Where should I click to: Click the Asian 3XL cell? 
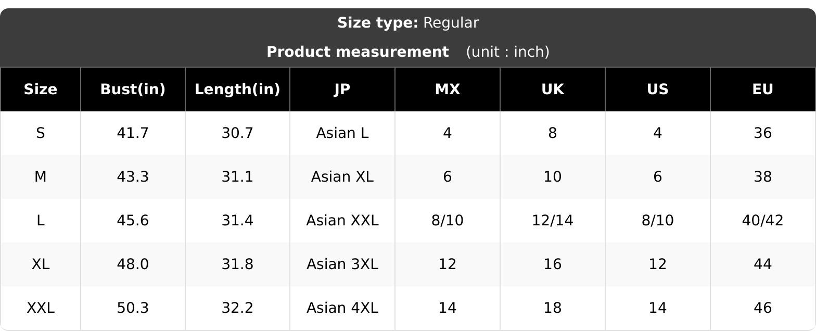coord(342,264)
